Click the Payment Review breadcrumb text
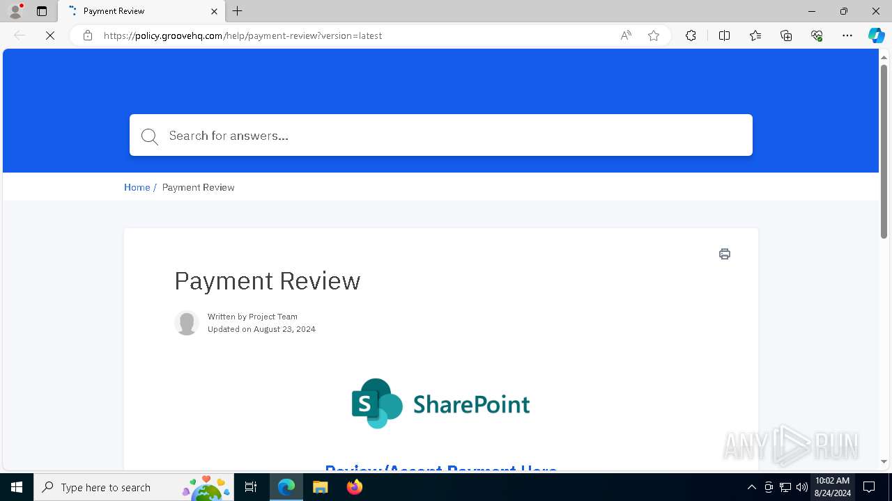The height and width of the screenshot is (501, 892). click(198, 187)
